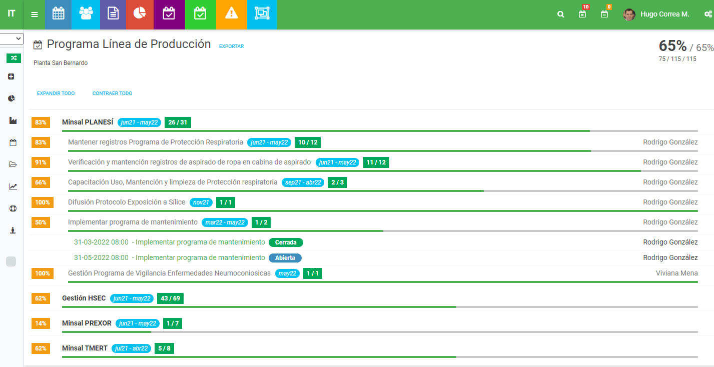Click the red pie chart module icon

tap(140, 14)
